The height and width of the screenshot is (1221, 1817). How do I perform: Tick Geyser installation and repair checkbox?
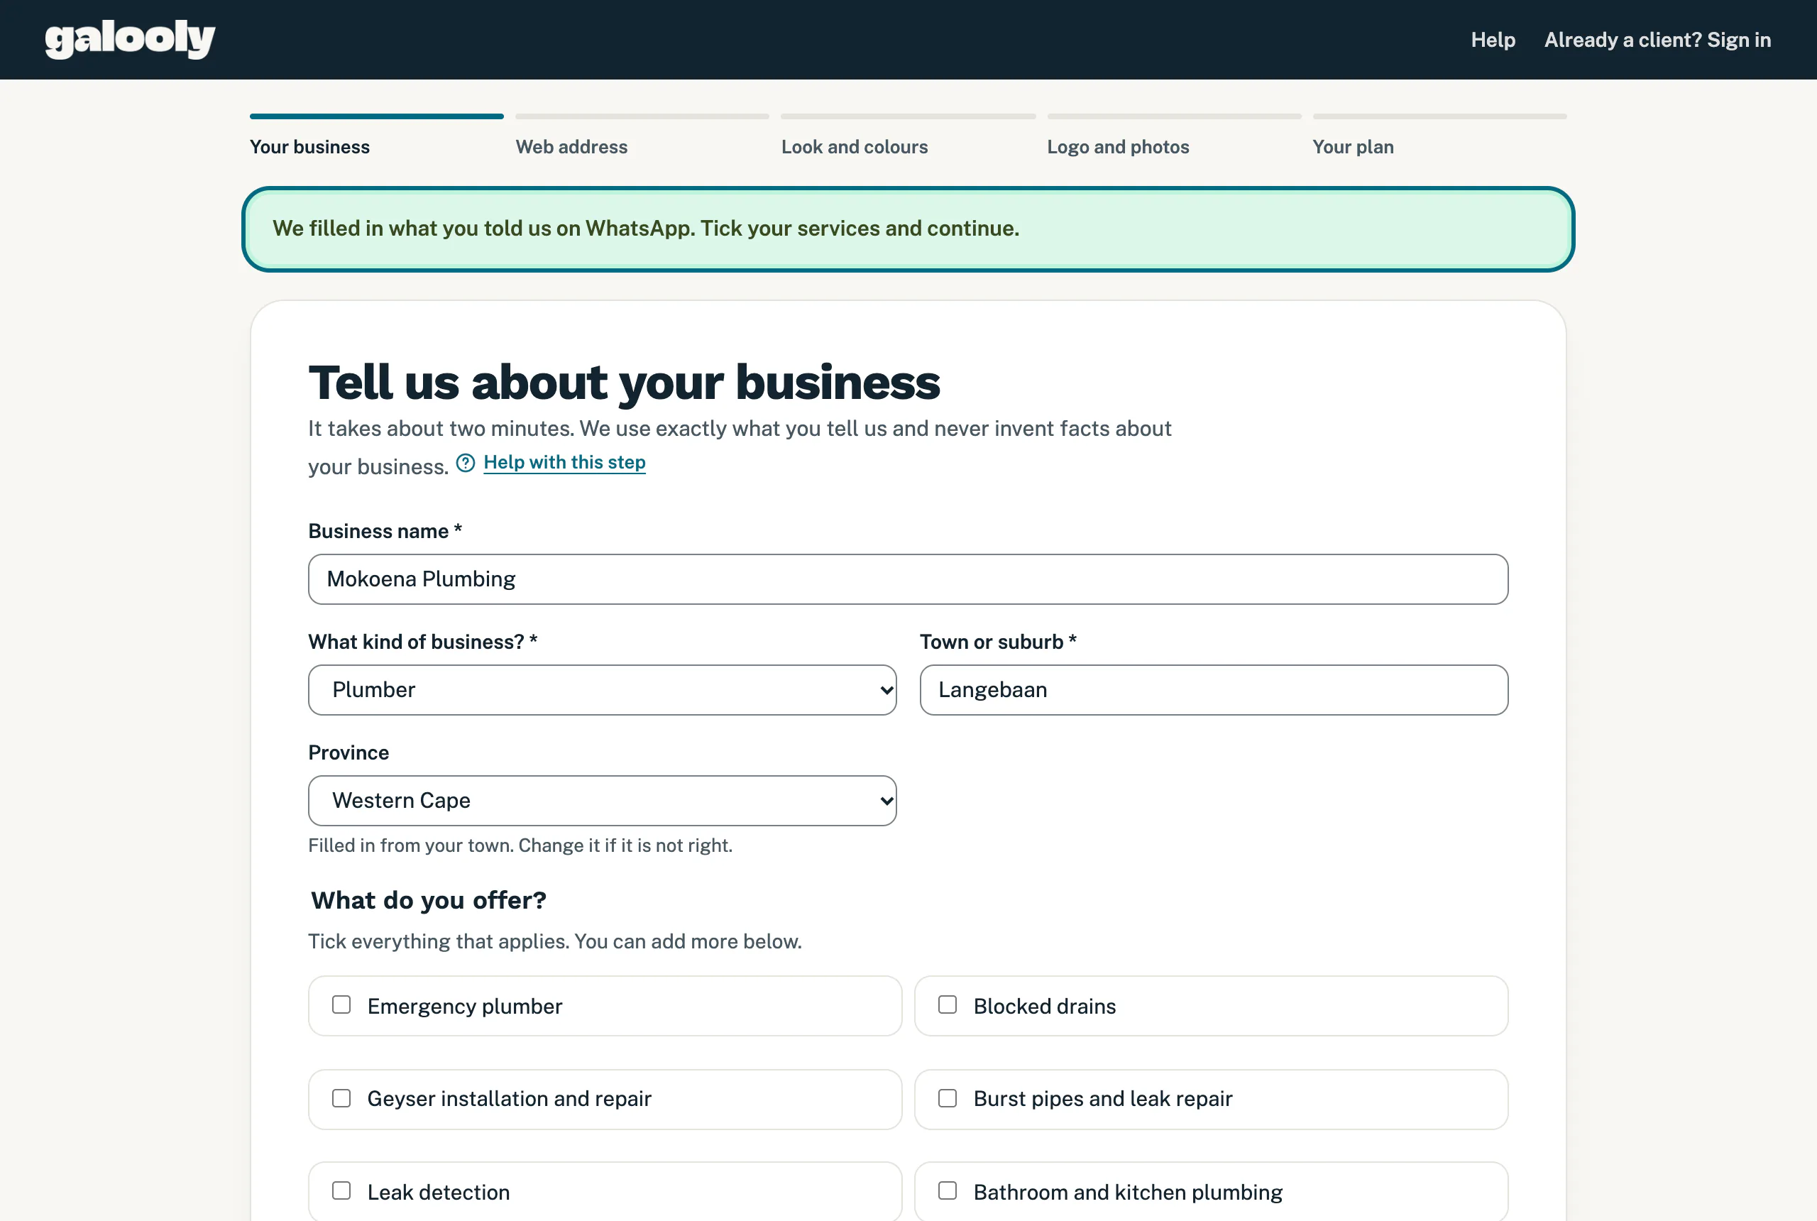[341, 1098]
